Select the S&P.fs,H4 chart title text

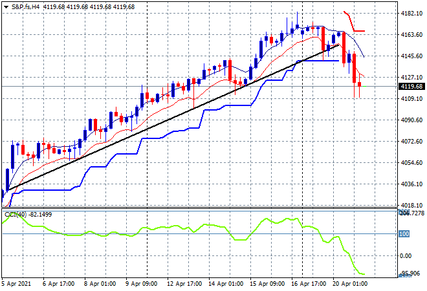[25, 7]
